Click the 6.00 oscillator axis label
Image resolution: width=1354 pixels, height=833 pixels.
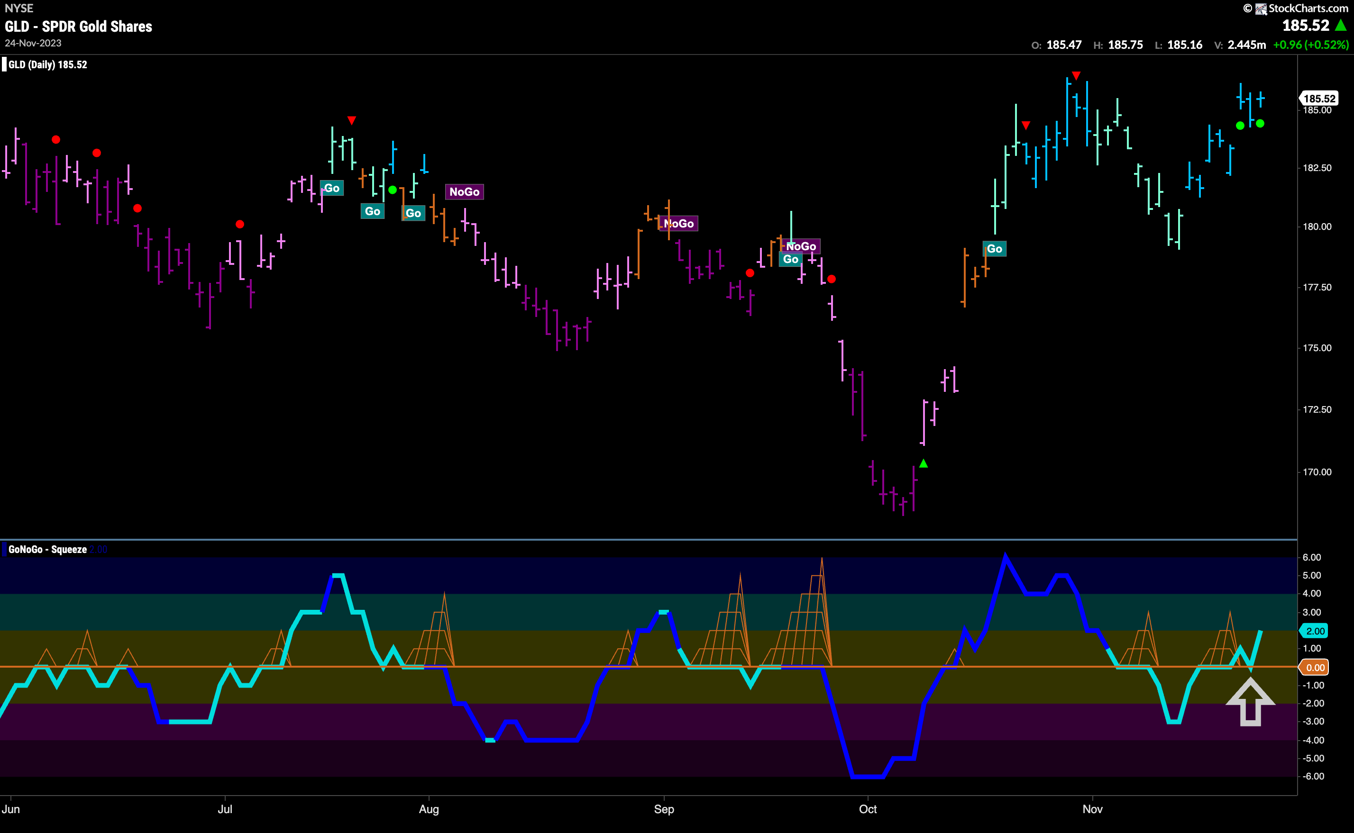(1311, 557)
